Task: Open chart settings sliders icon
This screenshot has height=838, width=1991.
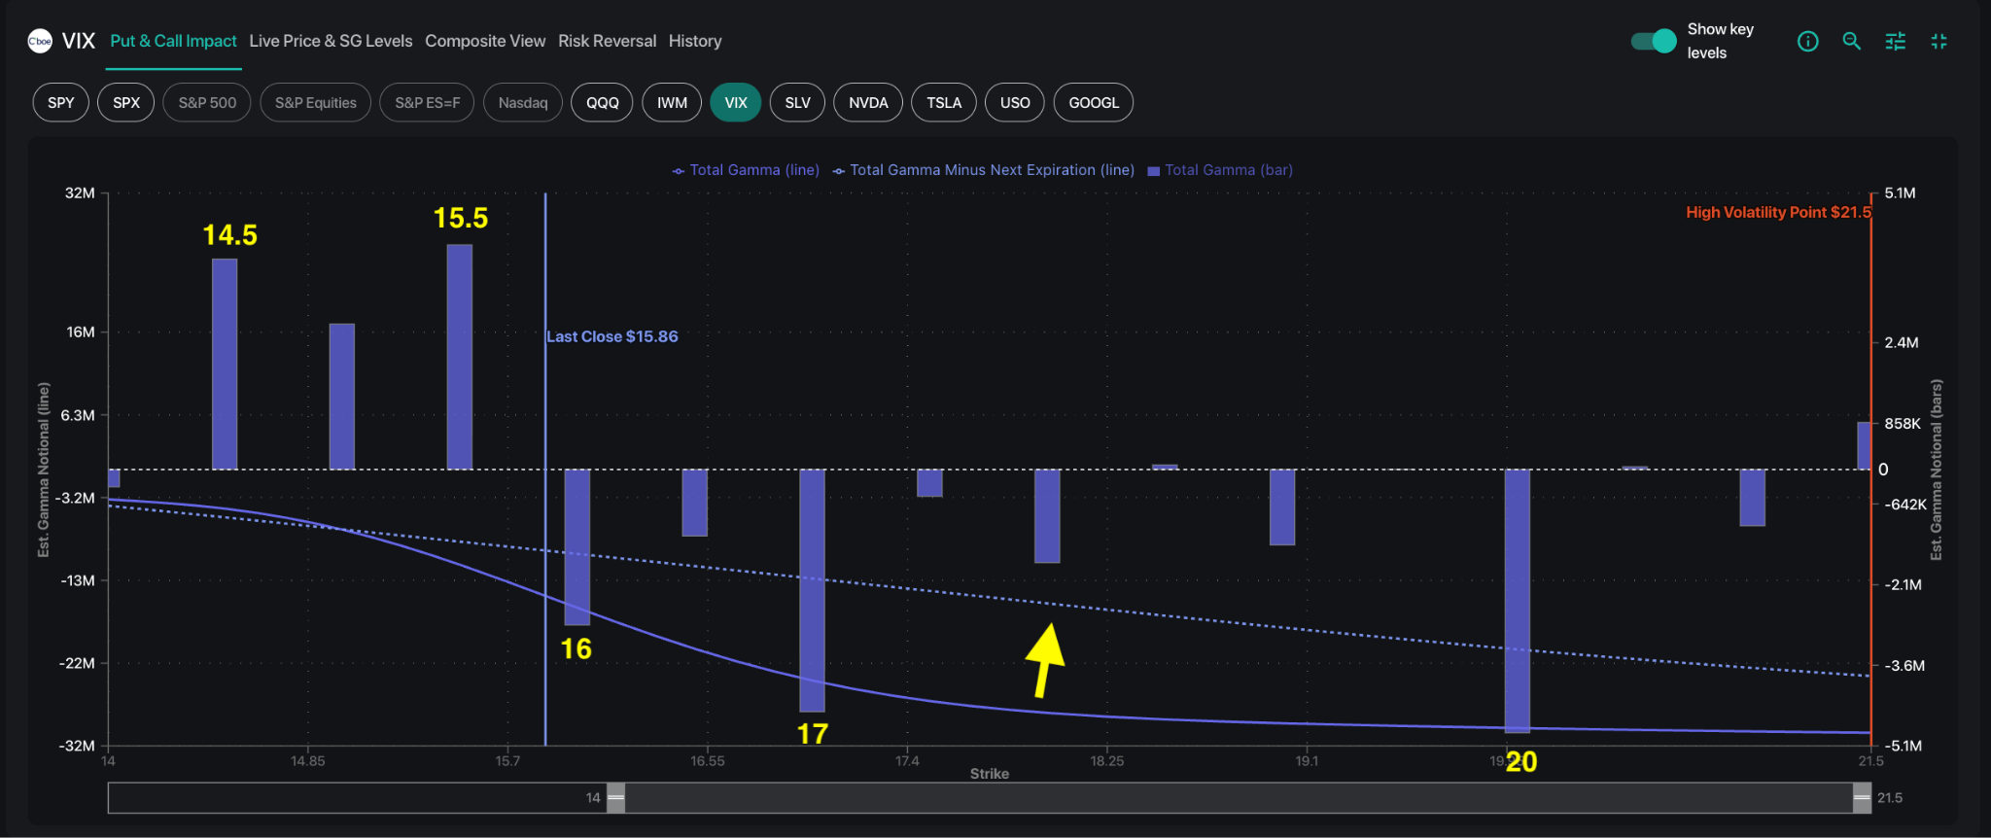Action: coord(1895,41)
